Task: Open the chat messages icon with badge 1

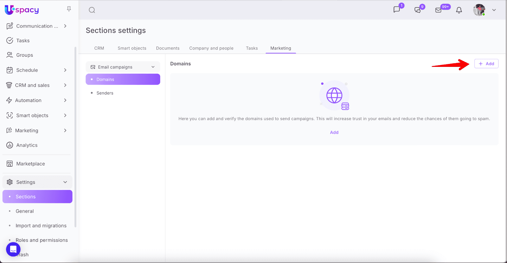Action: coord(397,10)
